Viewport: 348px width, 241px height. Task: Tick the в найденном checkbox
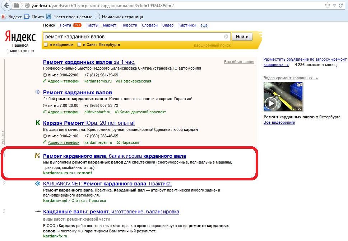[x=46, y=44]
